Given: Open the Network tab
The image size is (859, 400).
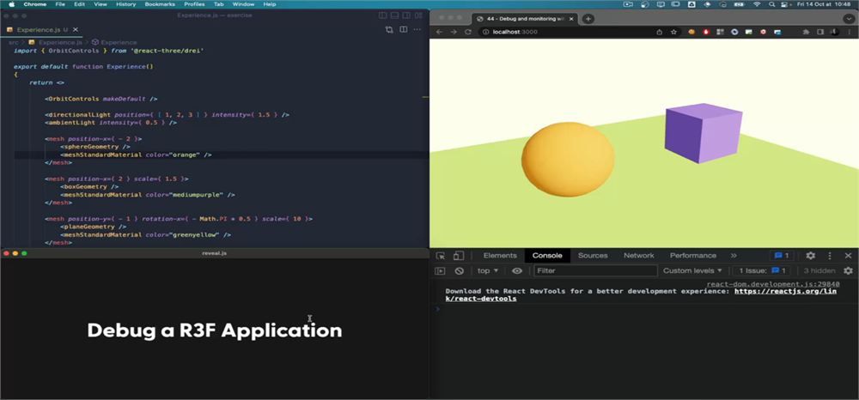Looking at the screenshot, I should 639,256.
